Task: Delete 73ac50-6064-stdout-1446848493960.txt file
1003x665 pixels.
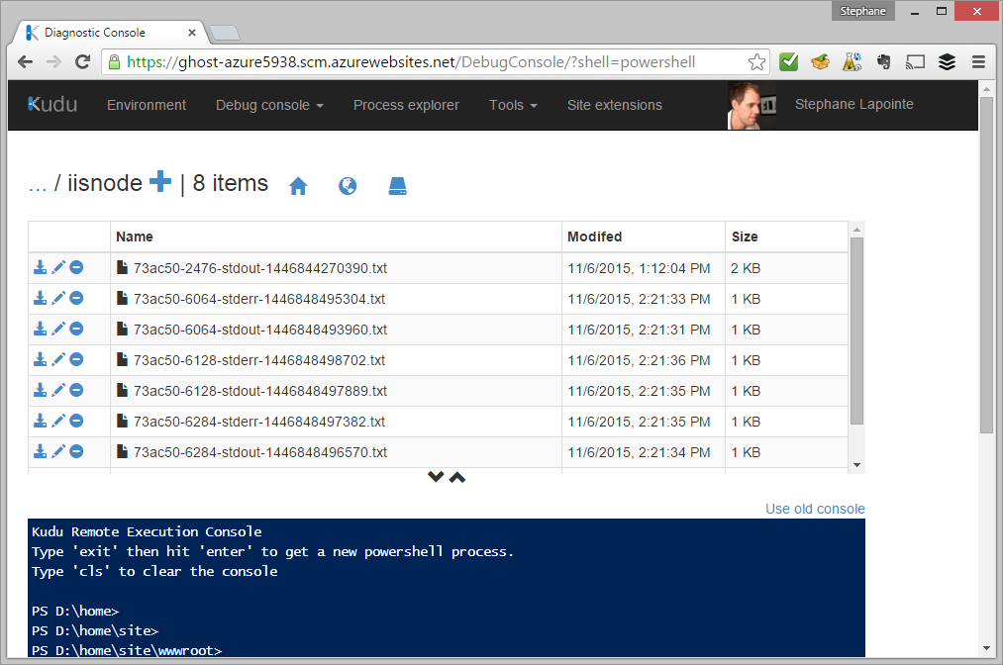Action: [76, 329]
